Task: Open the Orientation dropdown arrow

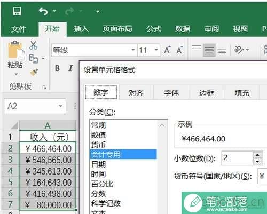Action: click(x=247, y=50)
